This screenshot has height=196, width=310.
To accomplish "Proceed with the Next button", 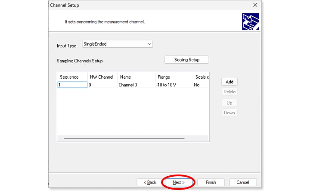I will tap(178, 182).
